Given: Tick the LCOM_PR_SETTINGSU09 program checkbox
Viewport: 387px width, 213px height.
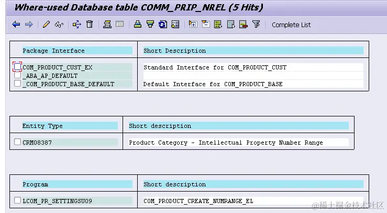Looking at the screenshot, I should [x=17, y=200].
